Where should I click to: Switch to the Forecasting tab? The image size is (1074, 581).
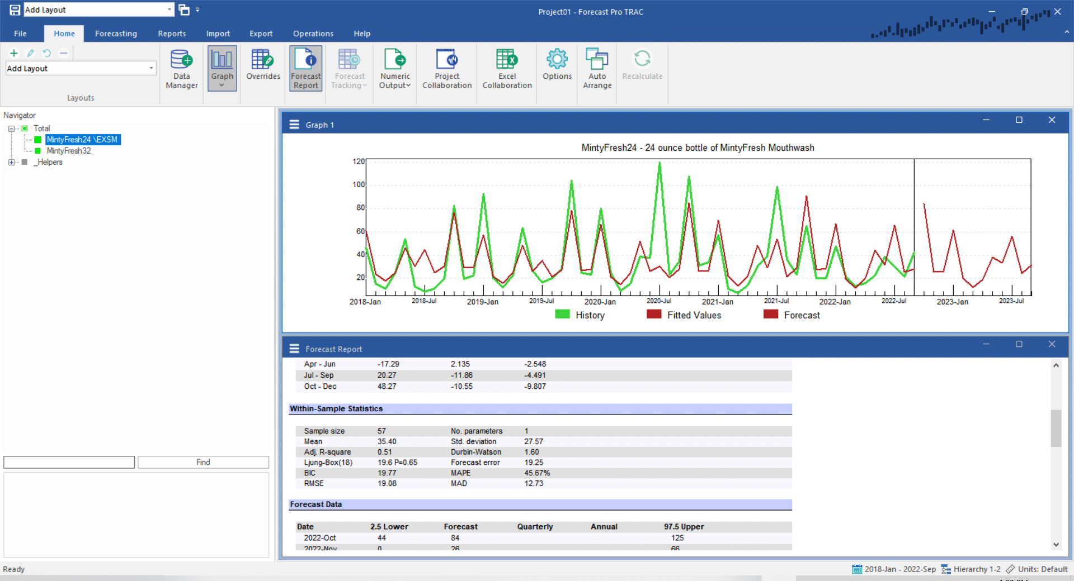click(x=116, y=34)
